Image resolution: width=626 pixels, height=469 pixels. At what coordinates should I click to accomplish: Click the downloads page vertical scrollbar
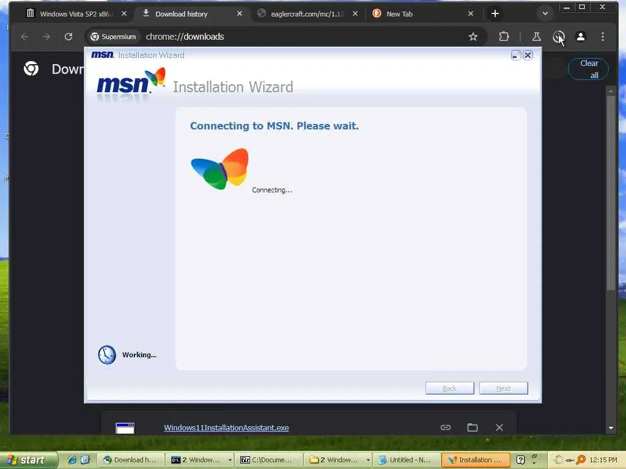point(611,193)
